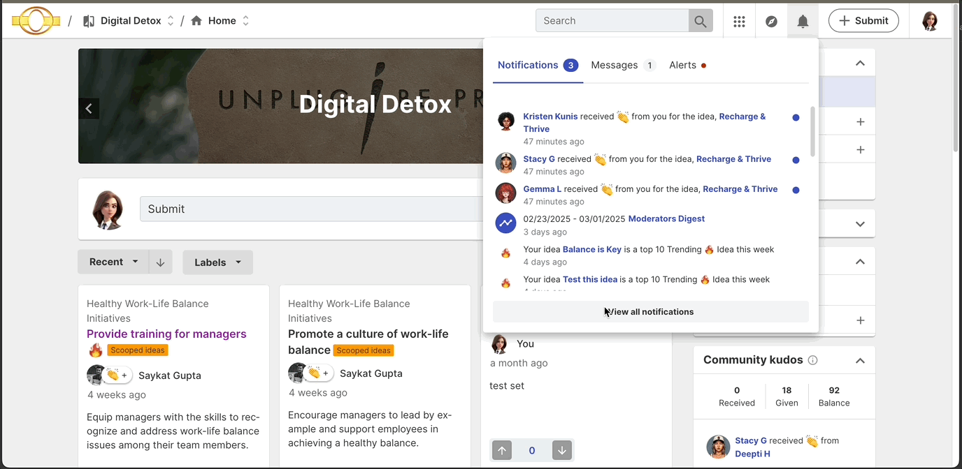Click the Moderators Digest trend icon
Screen dimensions: 962x469
[x=506, y=223]
